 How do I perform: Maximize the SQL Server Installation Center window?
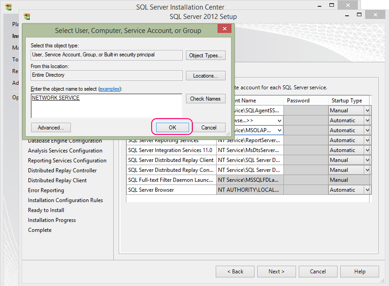[x=331, y=5]
